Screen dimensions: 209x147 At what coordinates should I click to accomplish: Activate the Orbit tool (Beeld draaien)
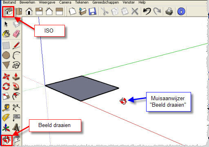pos(7,140)
